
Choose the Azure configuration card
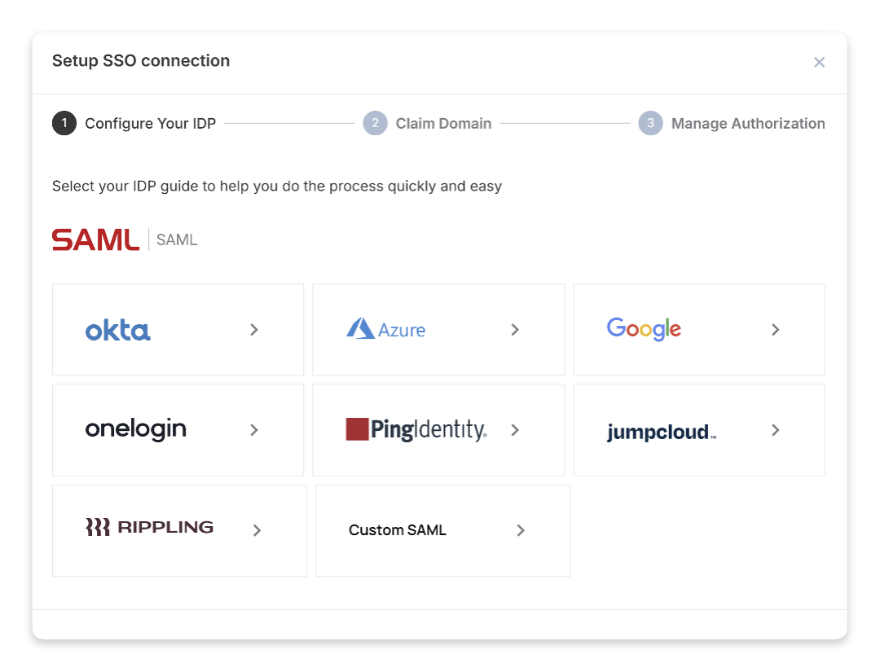[x=438, y=329]
